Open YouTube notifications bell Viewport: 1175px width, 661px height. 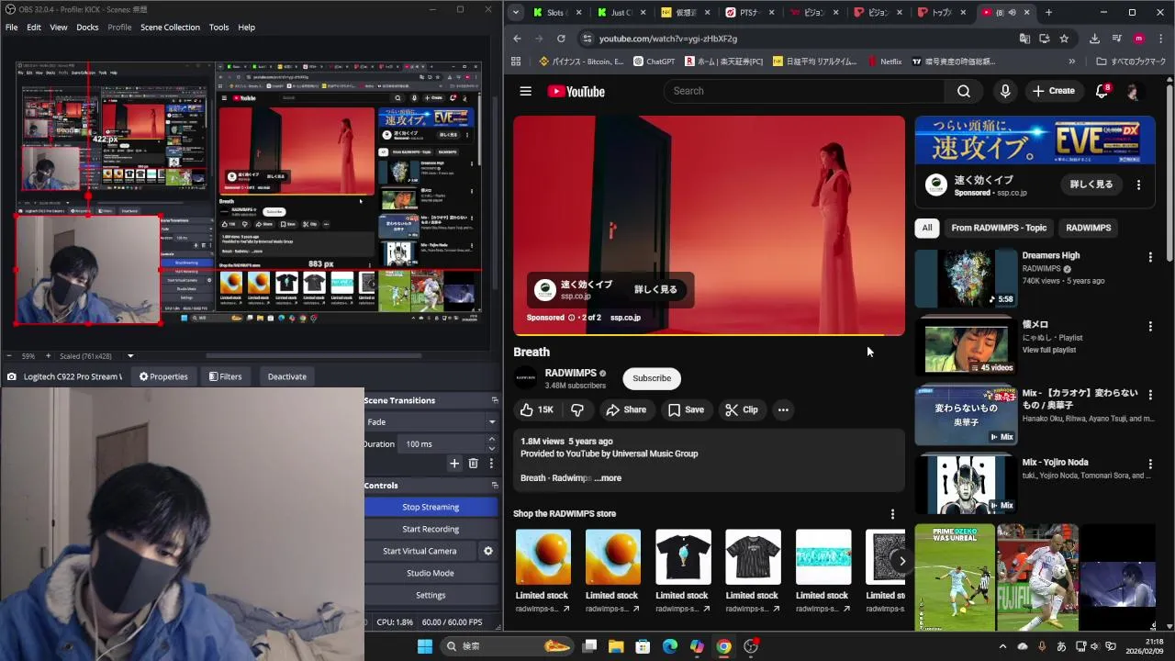pyautogui.click(x=1102, y=91)
